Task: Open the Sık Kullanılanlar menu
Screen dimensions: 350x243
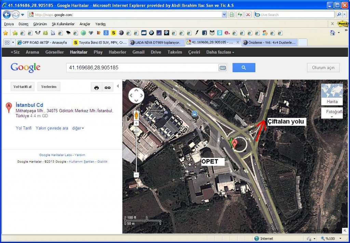Action: coord(63,24)
